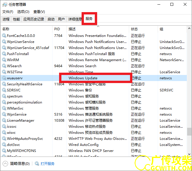Select the 服务 tab
This screenshot has height=171, width=192.
coord(89,19)
